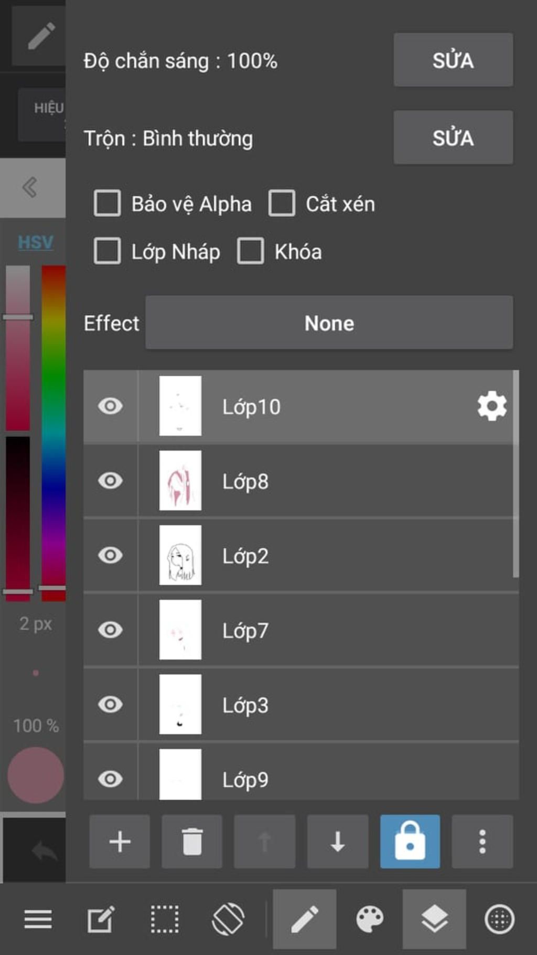The width and height of the screenshot is (537, 955).
Task: Delete the selected layer with trash icon
Action: click(192, 842)
